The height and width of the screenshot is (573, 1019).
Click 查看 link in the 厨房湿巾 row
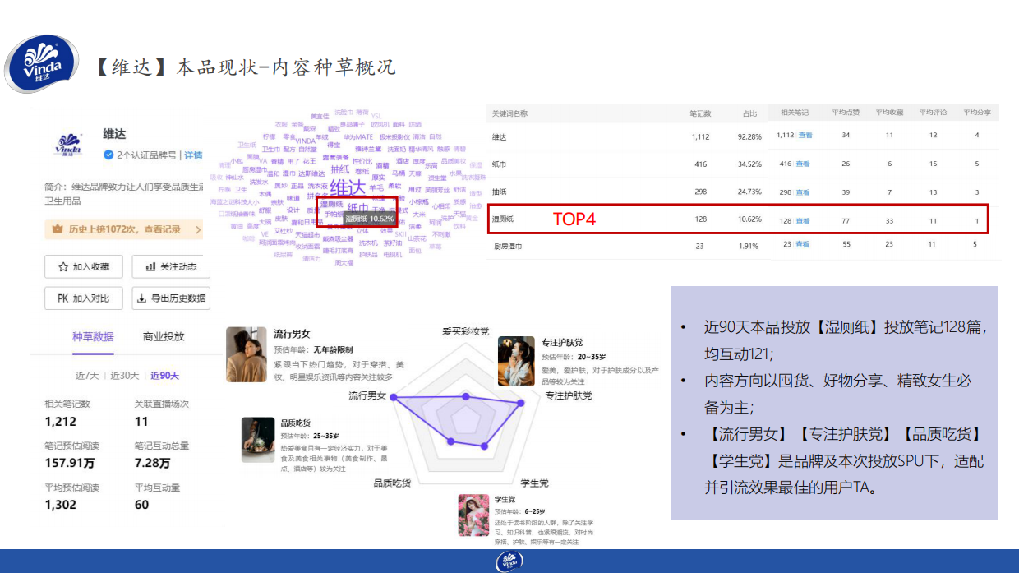[x=804, y=245]
